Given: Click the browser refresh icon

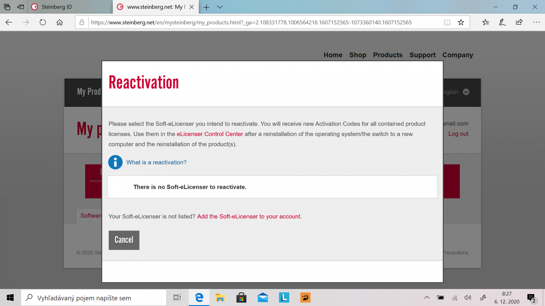Looking at the screenshot, I should 43,22.
